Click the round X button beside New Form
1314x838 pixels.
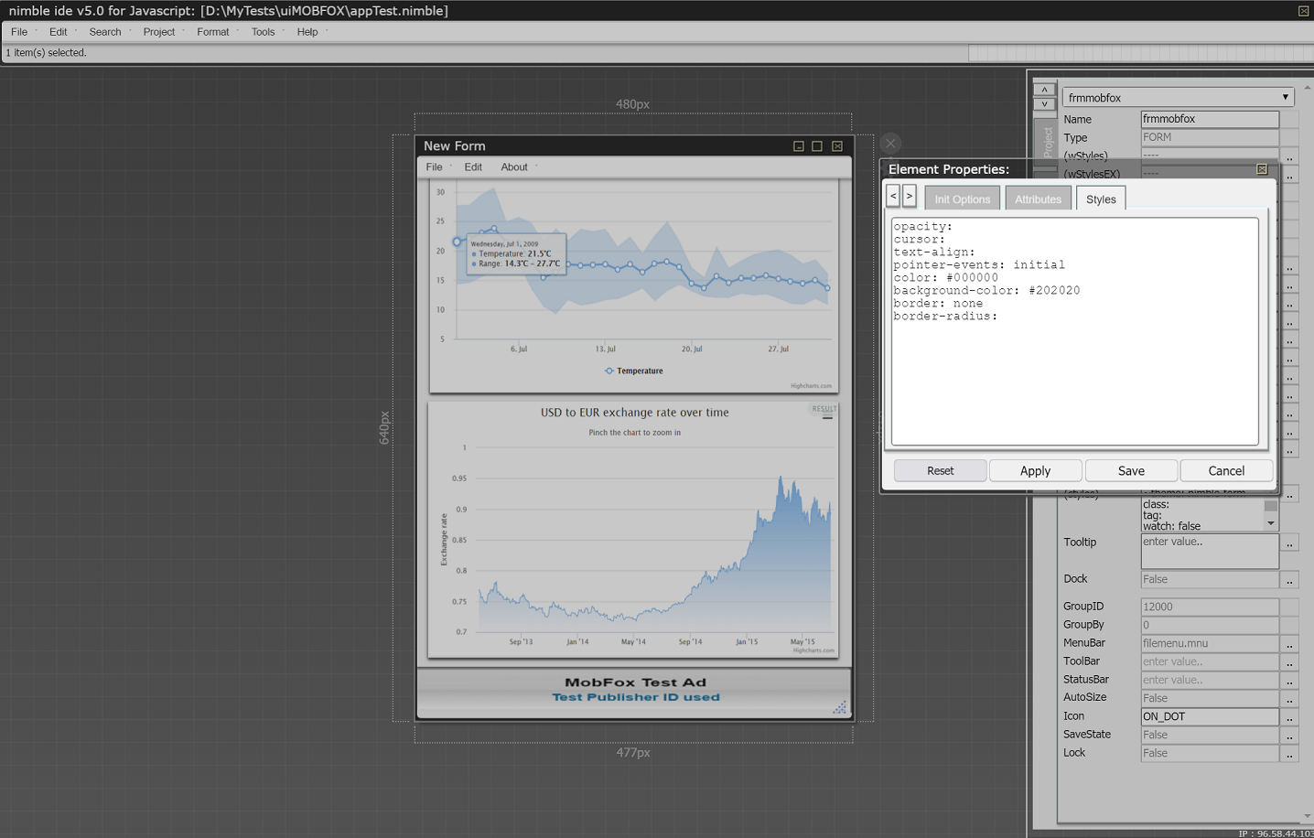[890, 143]
